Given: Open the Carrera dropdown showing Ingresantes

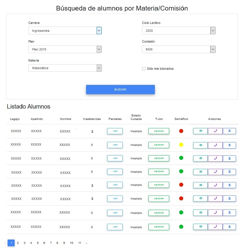Looking at the screenshot, I should 65,31.
